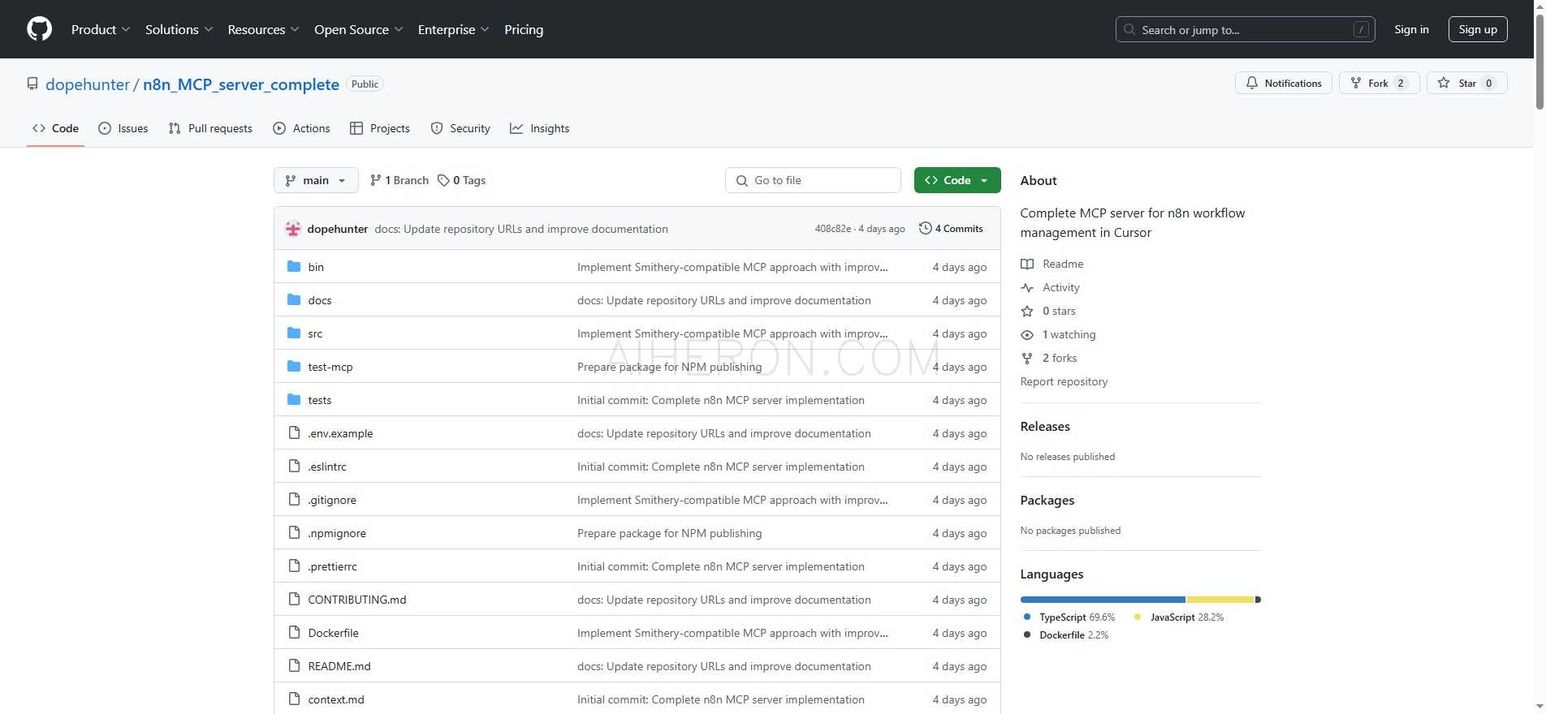Click the repository icon before dopehunter

pos(32,84)
